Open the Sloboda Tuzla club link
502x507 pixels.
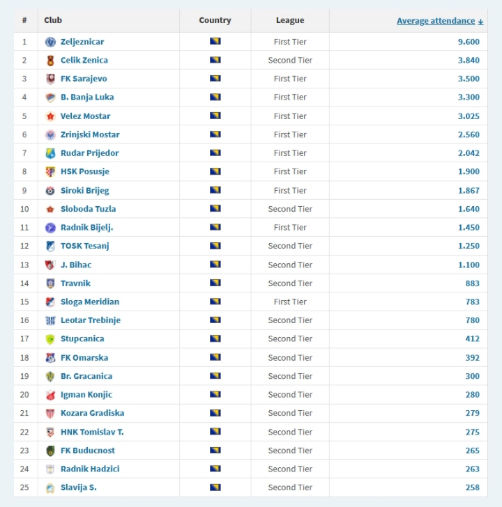click(x=89, y=209)
